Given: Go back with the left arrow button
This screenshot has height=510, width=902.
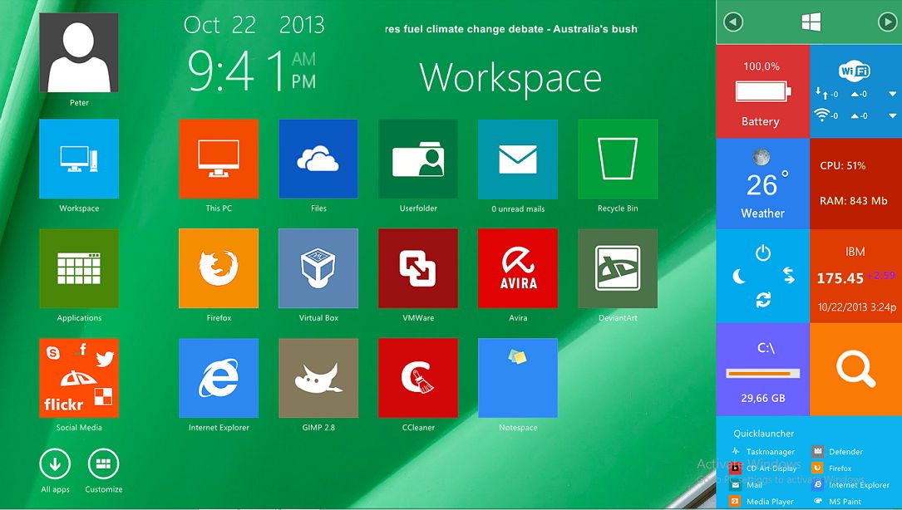Looking at the screenshot, I should 733,22.
